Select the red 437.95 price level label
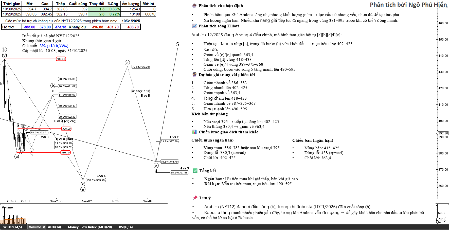The width and height of the screenshot is (449, 230). tap(61, 59)
